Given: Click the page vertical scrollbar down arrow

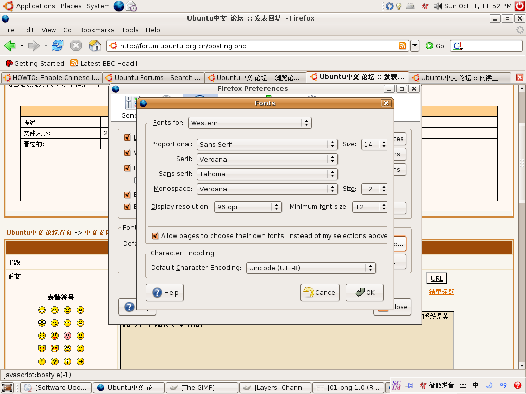Looking at the screenshot, I should [x=522, y=365].
